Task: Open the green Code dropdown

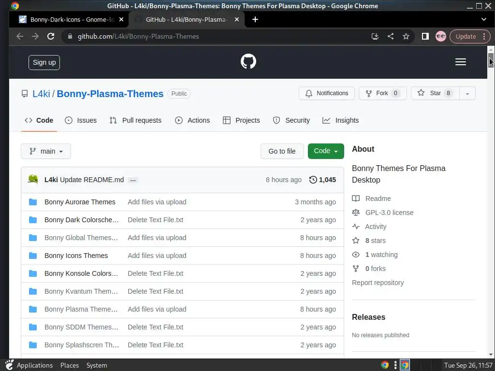Action: (326, 151)
